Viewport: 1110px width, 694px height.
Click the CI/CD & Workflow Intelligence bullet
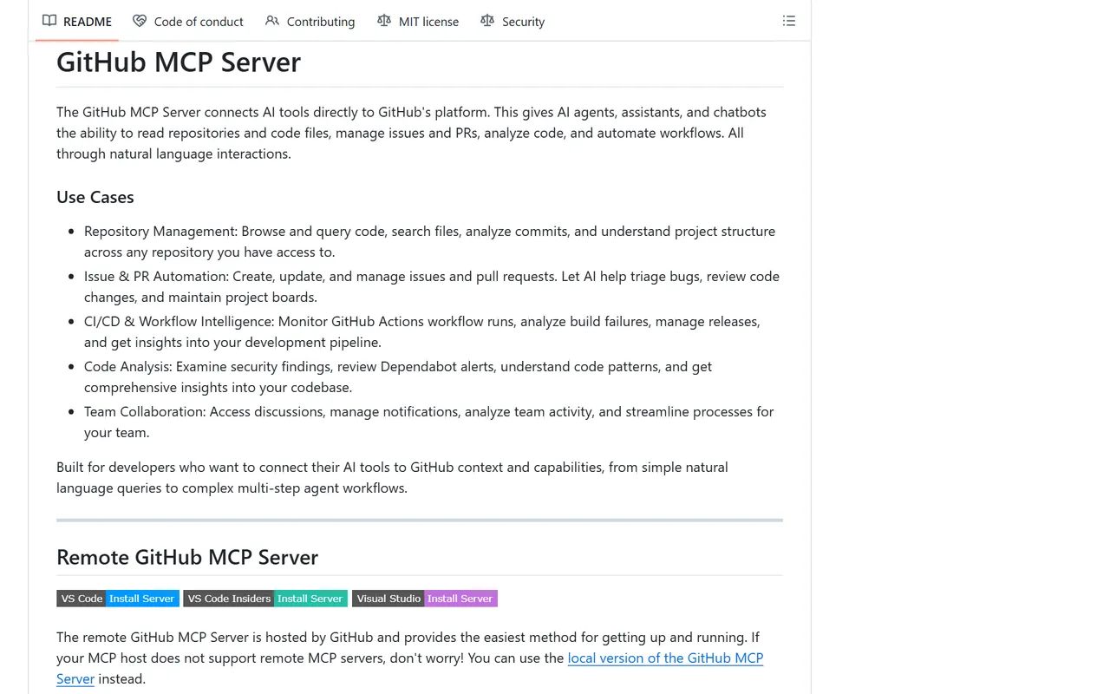[422, 332]
